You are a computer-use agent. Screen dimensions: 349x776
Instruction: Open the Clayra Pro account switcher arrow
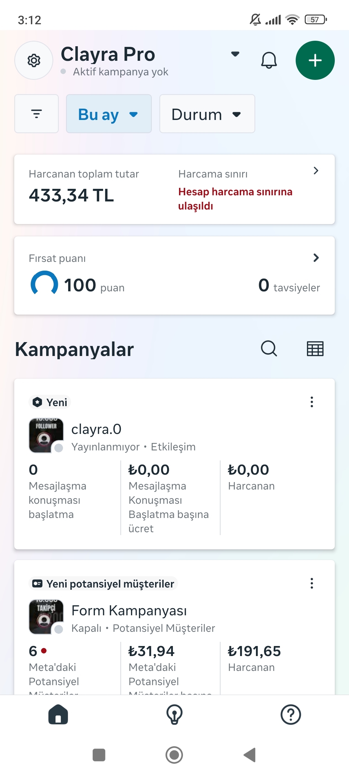coord(235,54)
